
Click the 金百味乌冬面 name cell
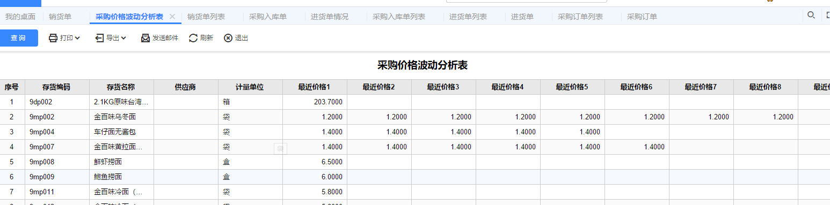(121, 117)
